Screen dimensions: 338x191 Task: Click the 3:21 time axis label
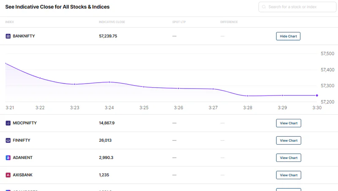pos(10,108)
